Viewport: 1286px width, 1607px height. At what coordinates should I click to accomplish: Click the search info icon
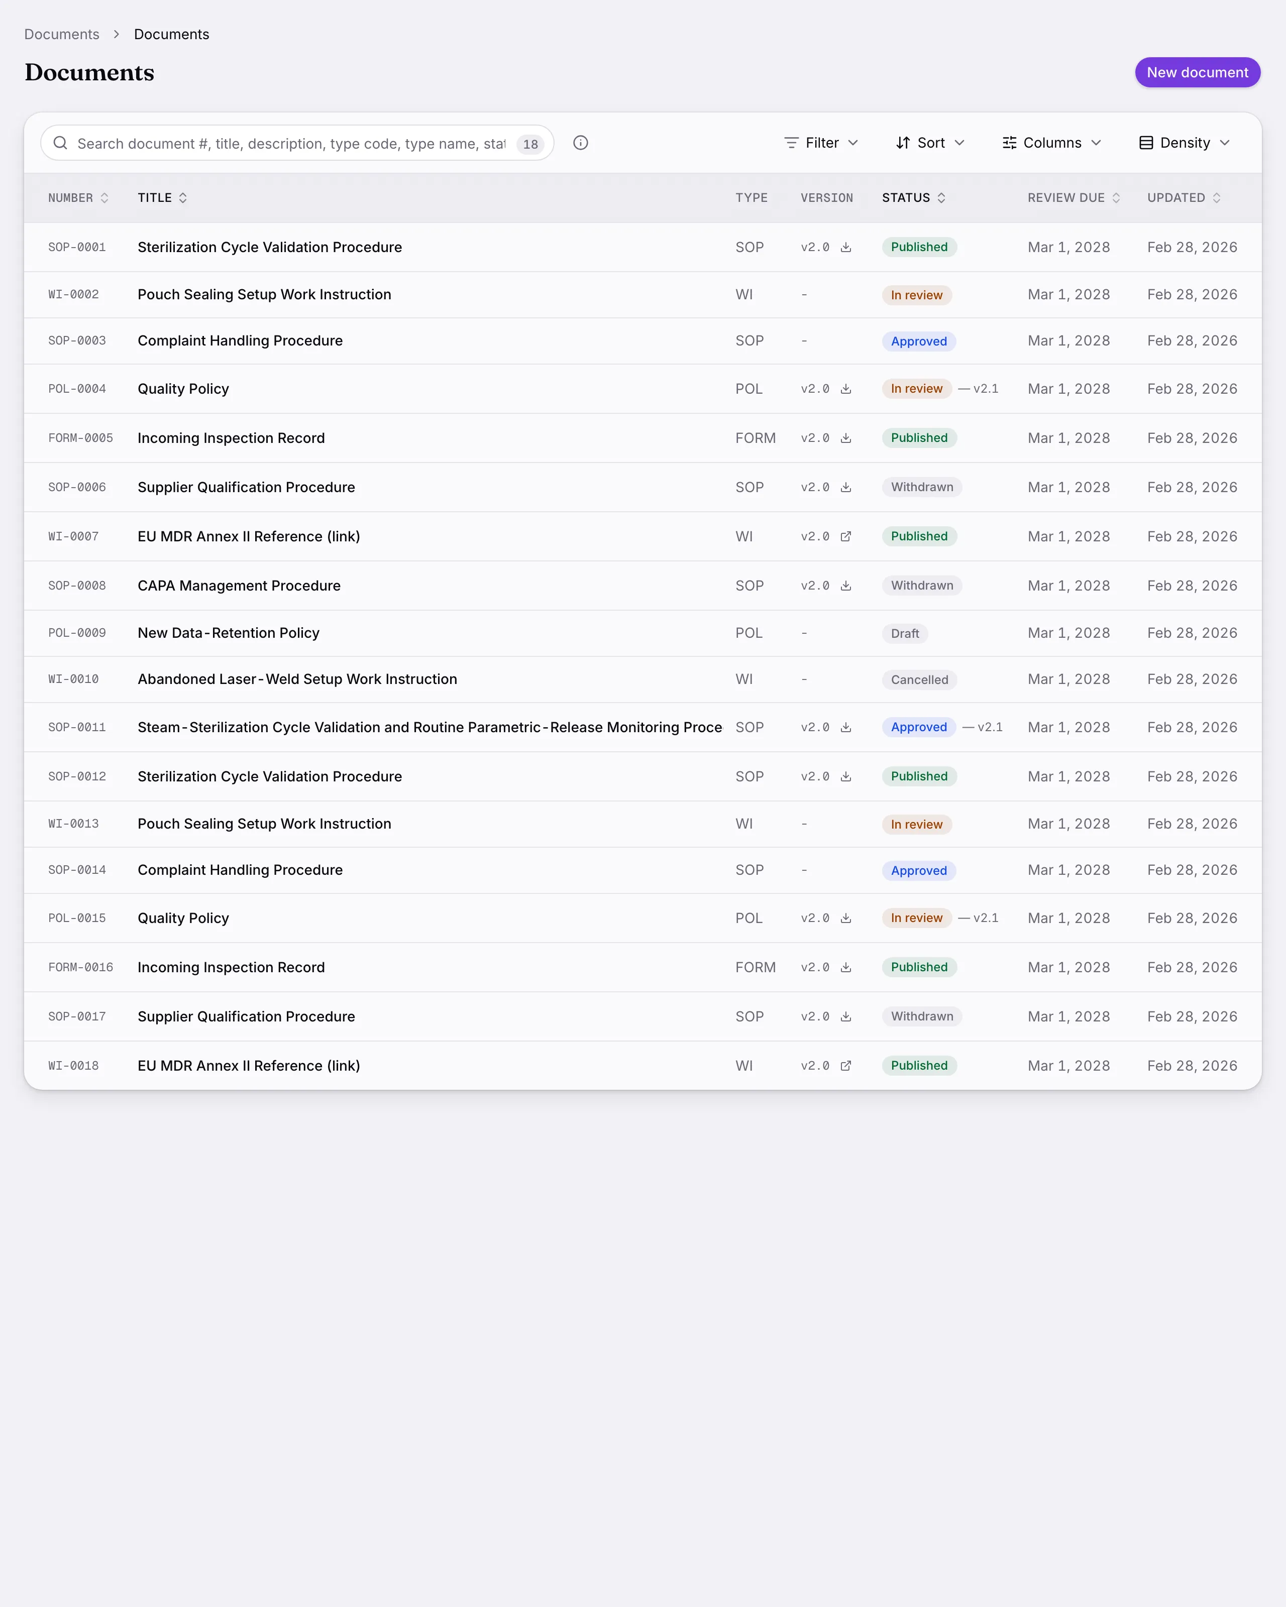(x=581, y=143)
